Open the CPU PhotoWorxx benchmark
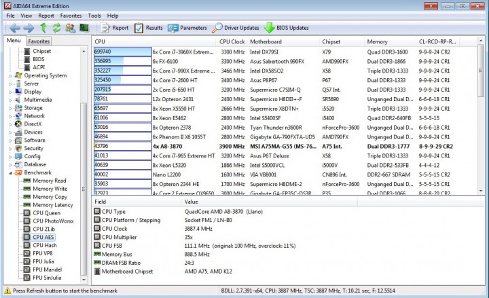This screenshot has height=298, width=489. click(x=53, y=221)
